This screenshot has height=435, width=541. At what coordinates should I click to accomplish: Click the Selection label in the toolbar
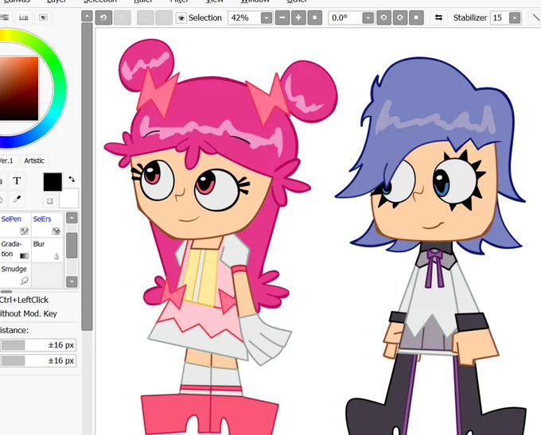pos(205,17)
